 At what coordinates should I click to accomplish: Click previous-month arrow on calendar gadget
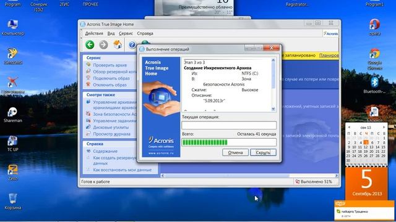click(x=349, y=128)
